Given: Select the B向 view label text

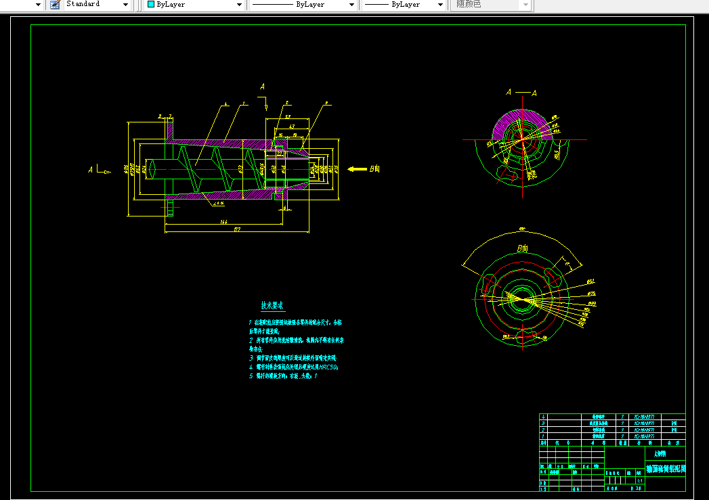Looking at the screenshot, I should pyautogui.click(x=522, y=248).
